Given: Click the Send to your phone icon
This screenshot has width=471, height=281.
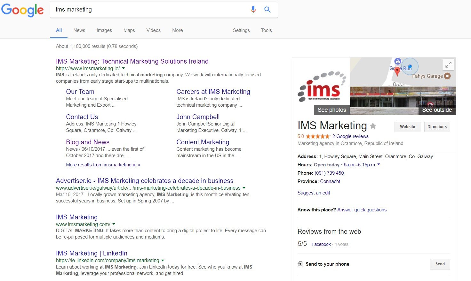Looking at the screenshot, I should tap(300, 264).
